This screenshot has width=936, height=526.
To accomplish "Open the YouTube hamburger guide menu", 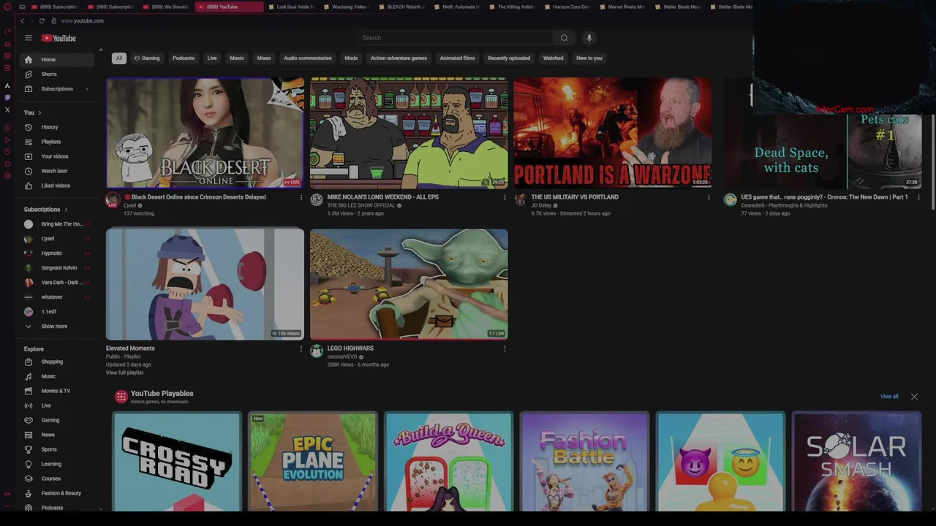I will point(29,38).
